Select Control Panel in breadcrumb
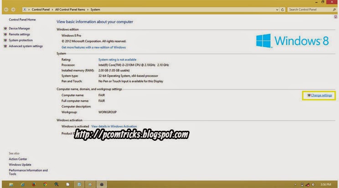Image resolution: width=339 pixels, height=188 pixels. [x=41, y=10]
